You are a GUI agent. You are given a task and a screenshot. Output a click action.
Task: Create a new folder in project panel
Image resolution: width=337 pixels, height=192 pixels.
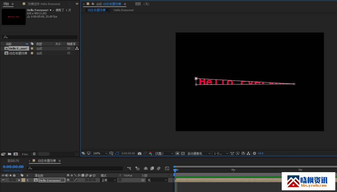9,154
